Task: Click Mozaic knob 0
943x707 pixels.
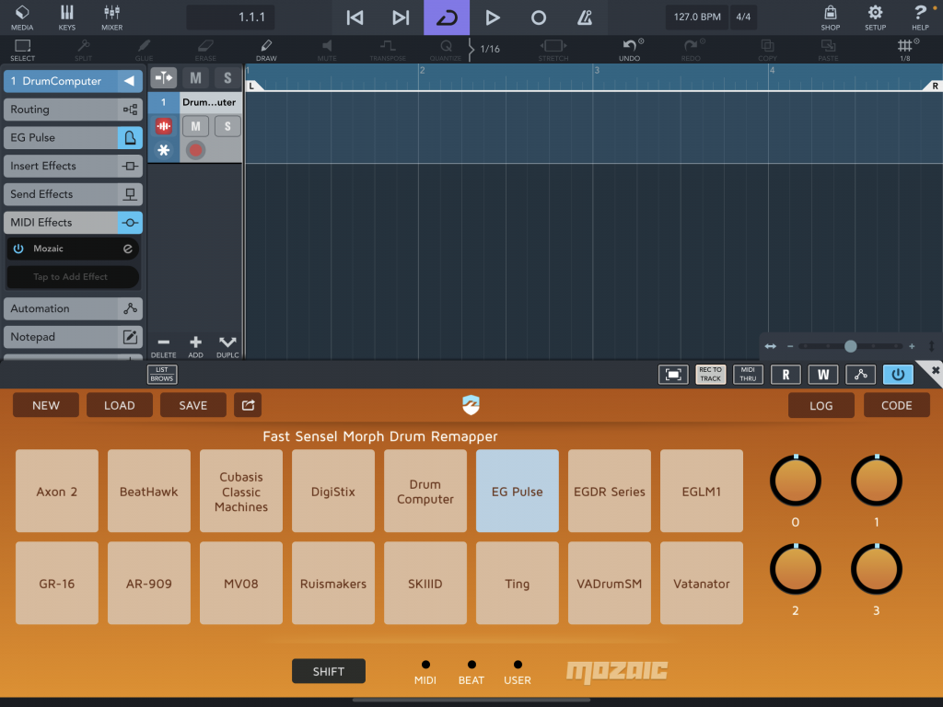Action: [795, 481]
